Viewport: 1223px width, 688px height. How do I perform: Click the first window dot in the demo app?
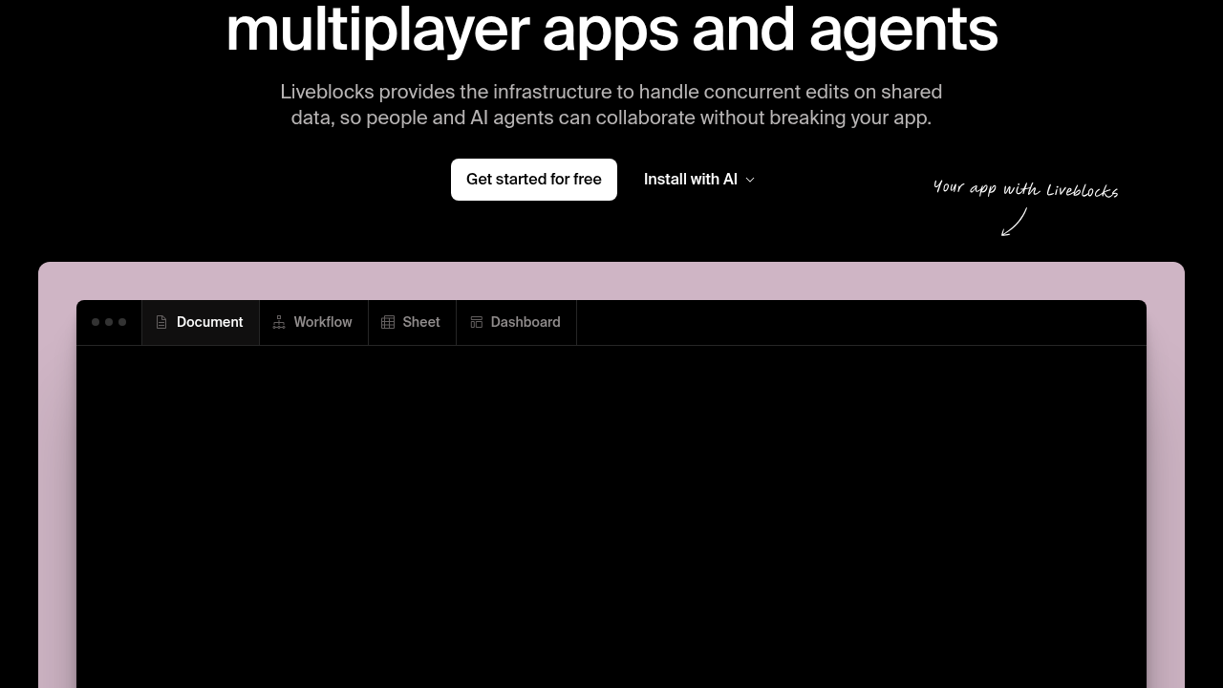[x=96, y=322]
